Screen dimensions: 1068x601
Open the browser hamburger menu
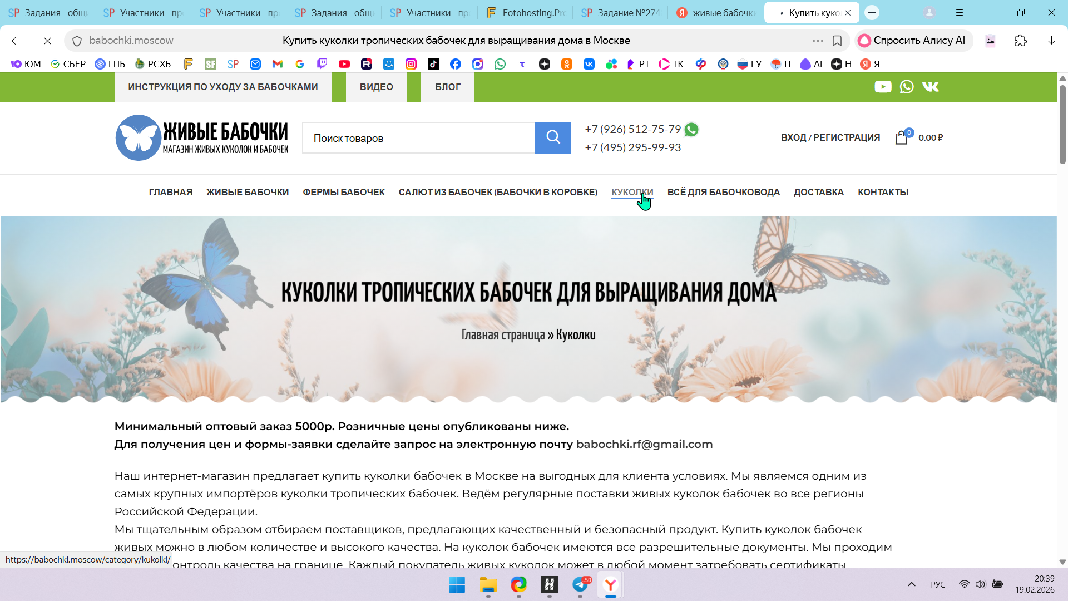pos(960,12)
